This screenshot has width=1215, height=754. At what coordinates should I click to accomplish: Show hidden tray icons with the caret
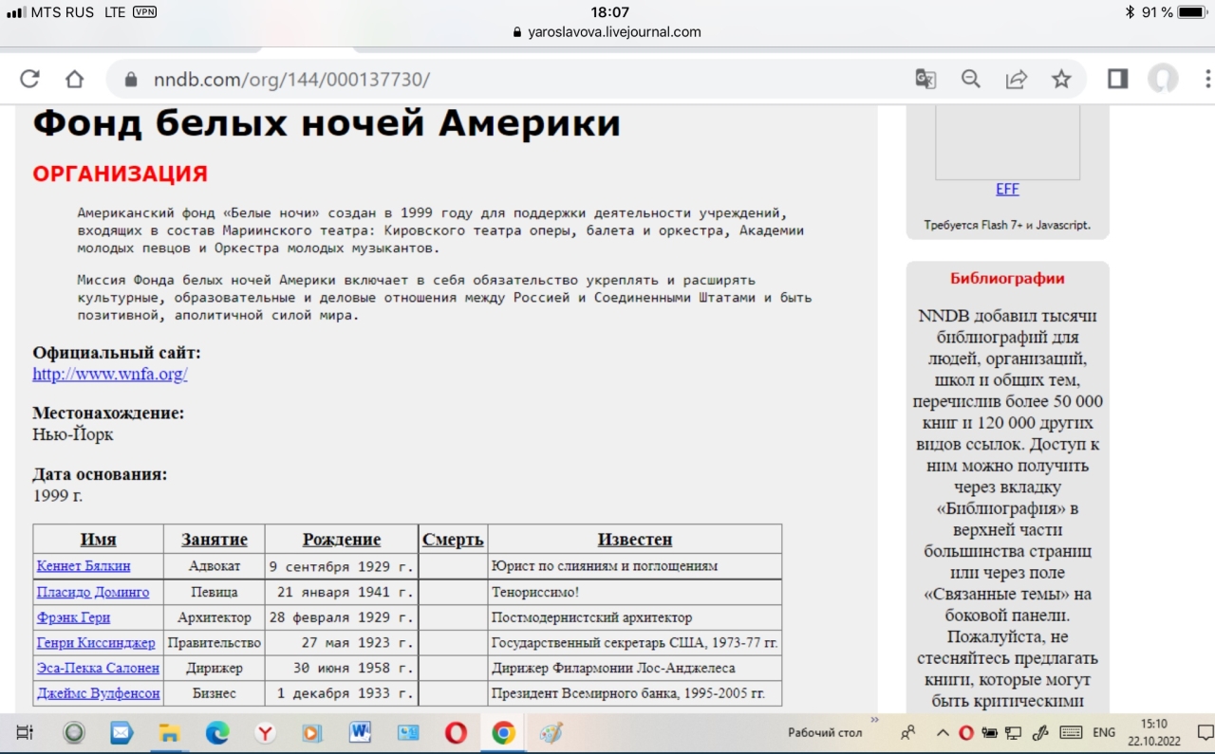coord(943,732)
